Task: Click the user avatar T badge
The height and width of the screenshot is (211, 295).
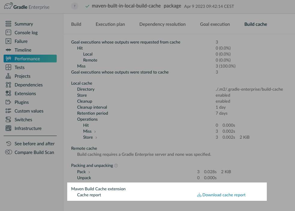Action: (75, 6)
